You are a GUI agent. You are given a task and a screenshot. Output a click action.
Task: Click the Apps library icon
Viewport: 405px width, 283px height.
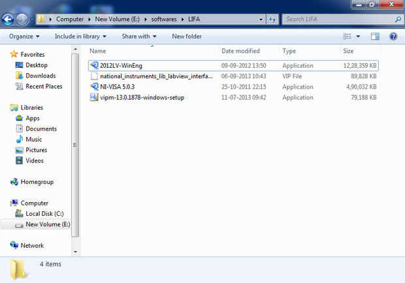point(19,118)
